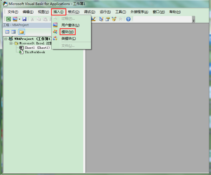Click Class Module icon in Insert menu
211x175 pixels.
[x=55, y=38]
